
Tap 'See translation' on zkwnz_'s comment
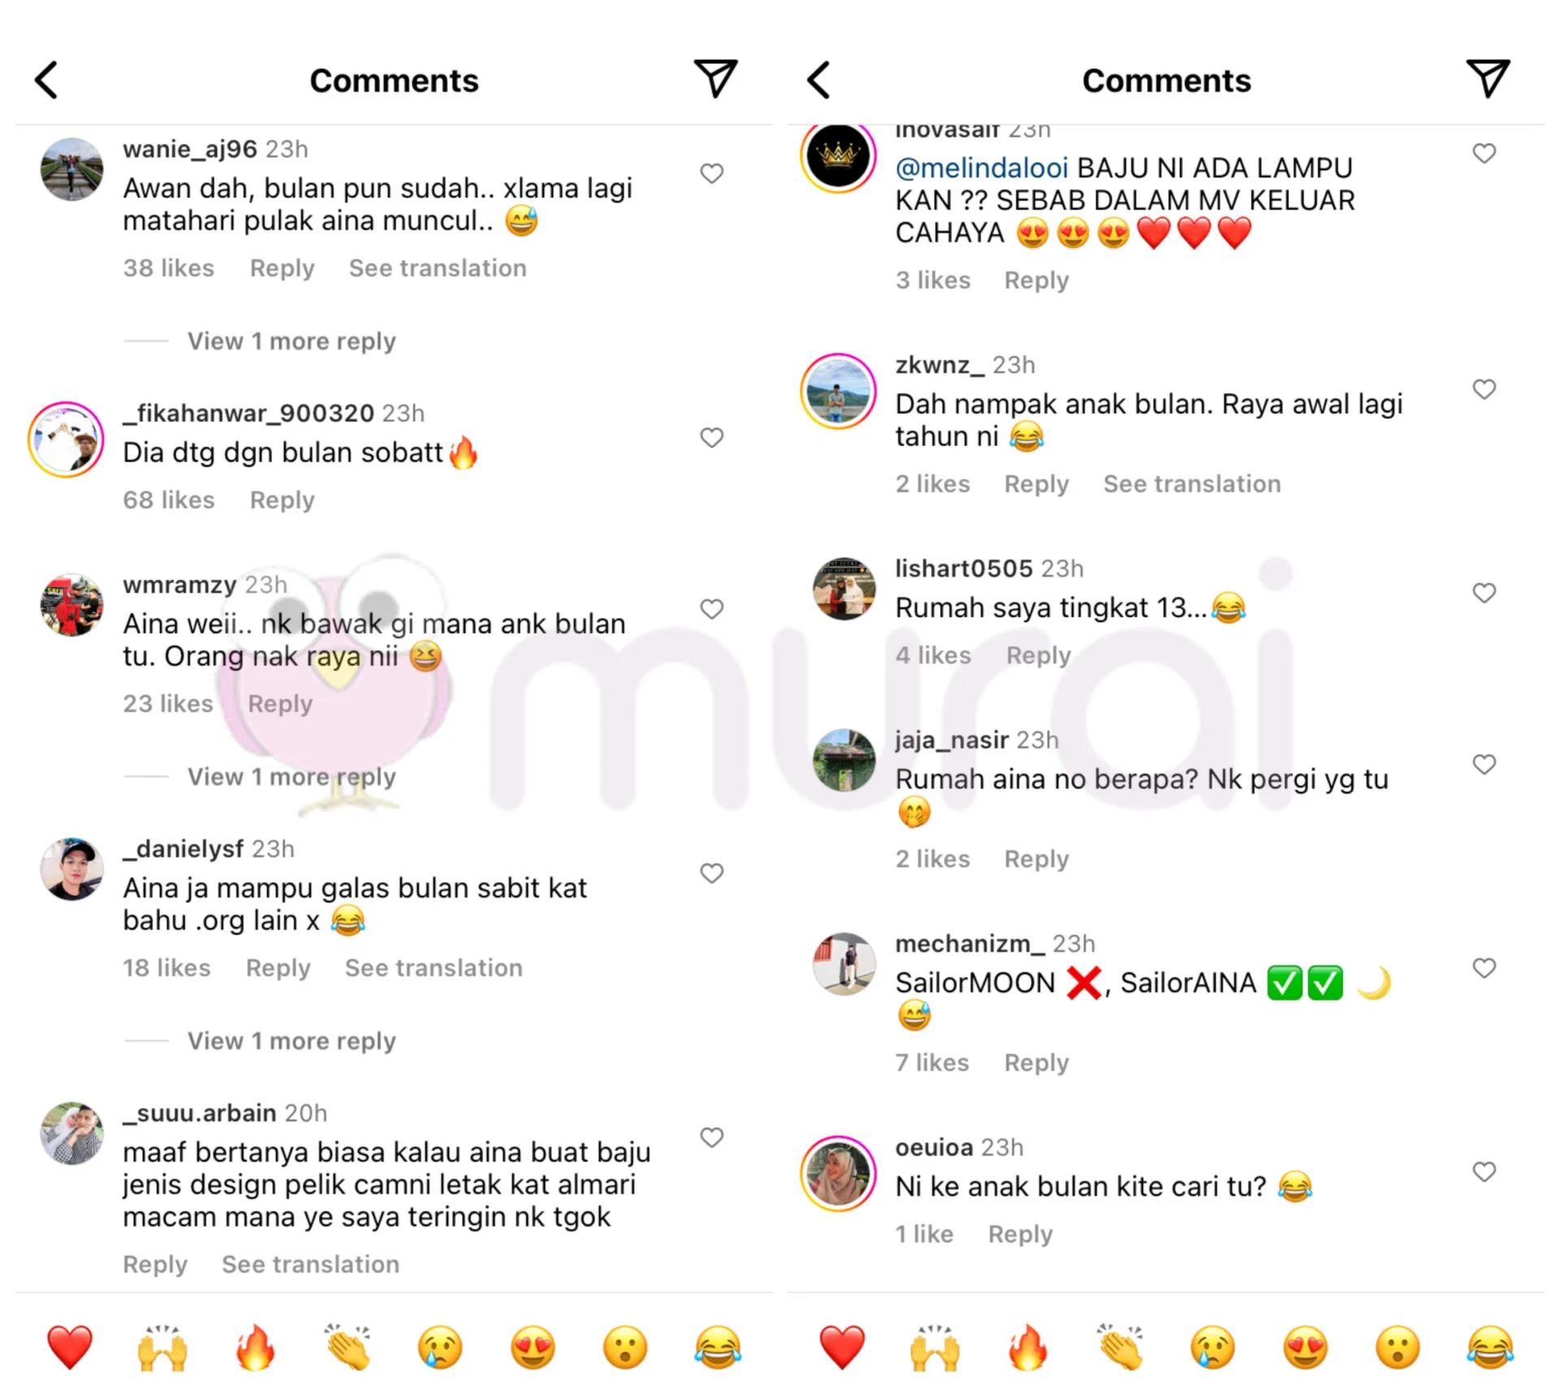coord(1192,484)
